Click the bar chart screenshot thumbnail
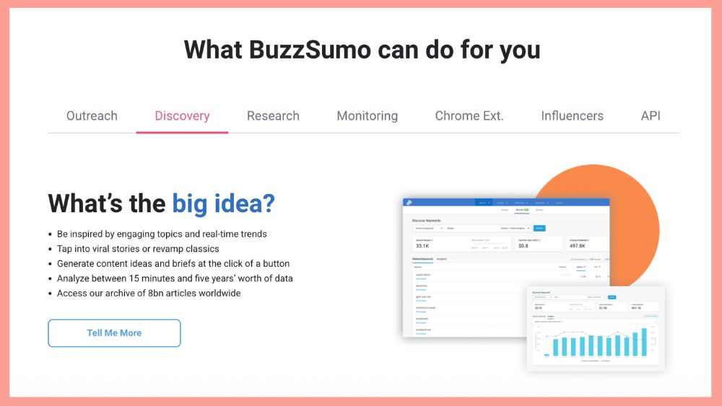 [596, 328]
